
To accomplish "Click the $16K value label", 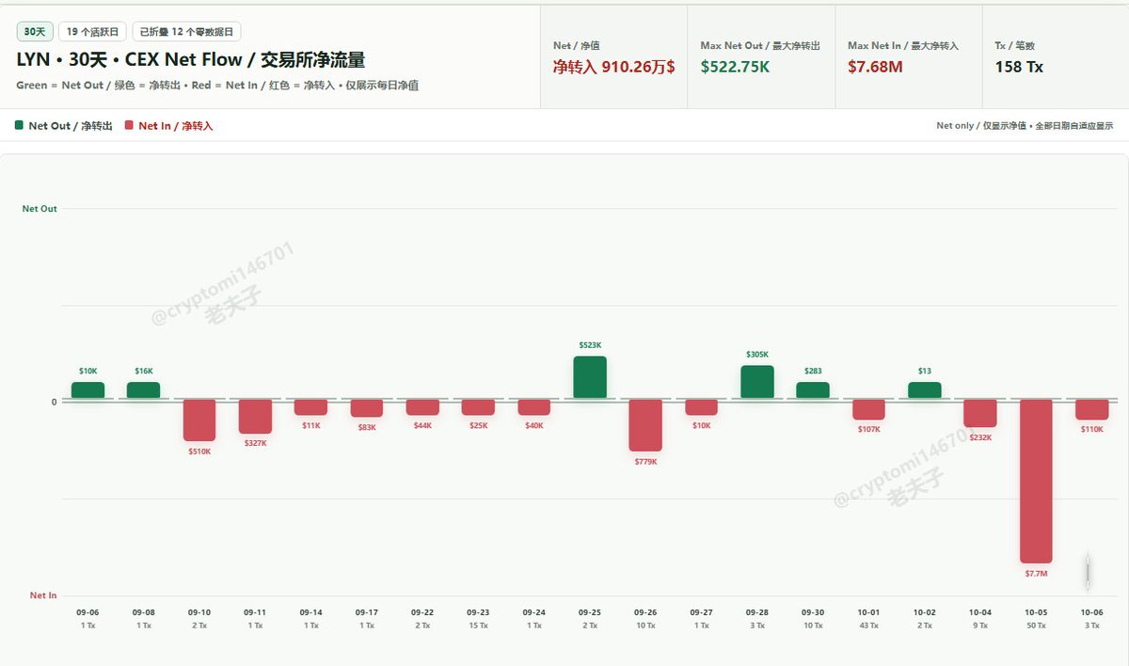I will click(x=144, y=372).
